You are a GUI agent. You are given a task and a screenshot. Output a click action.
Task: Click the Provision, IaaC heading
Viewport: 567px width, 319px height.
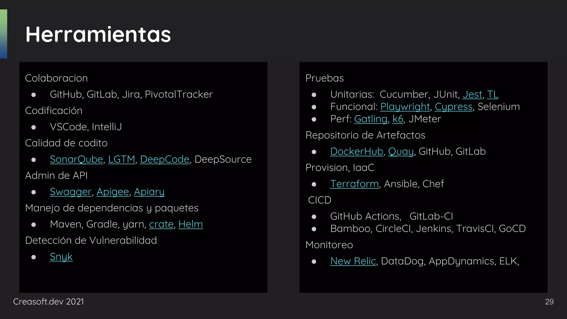(x=340, y=168)
